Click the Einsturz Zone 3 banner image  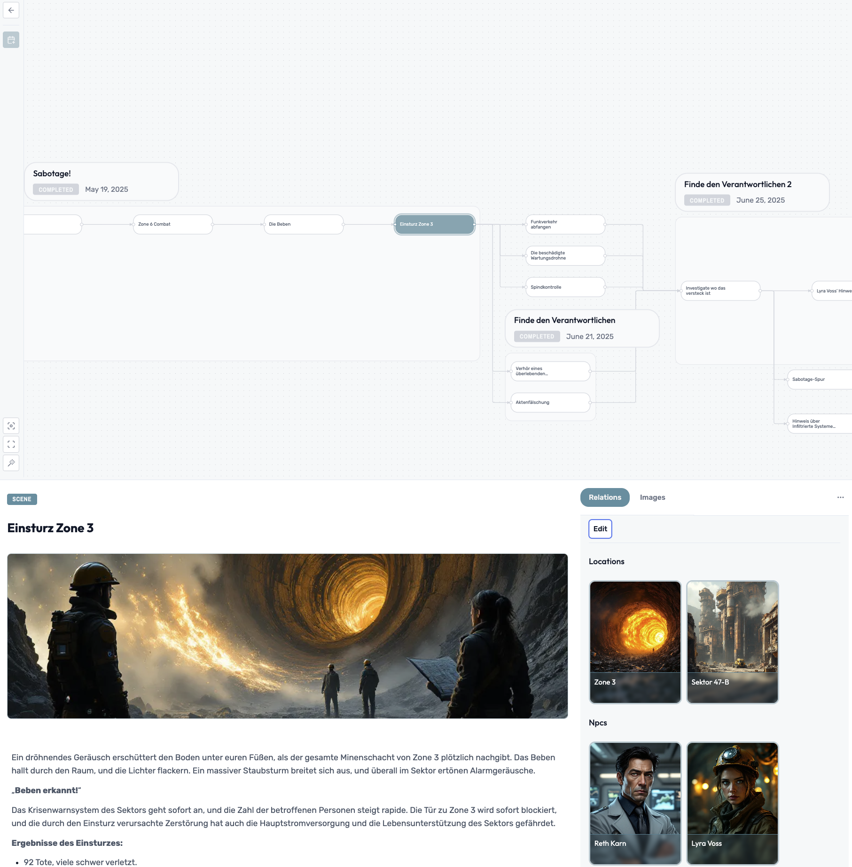coord(287,636)
